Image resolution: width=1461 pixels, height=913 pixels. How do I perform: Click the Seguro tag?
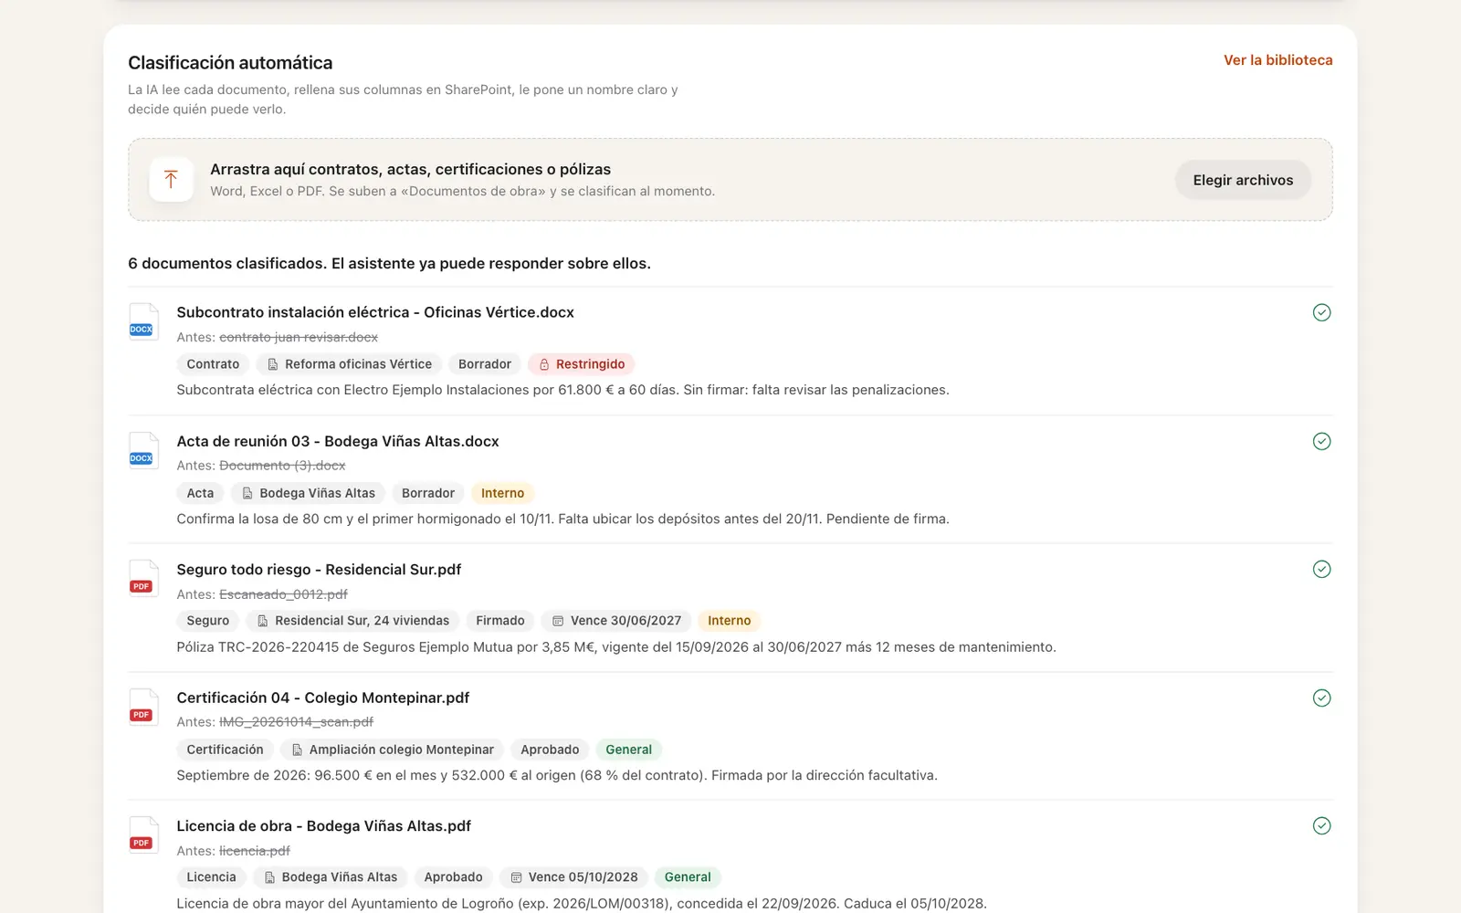coord(208,621)
